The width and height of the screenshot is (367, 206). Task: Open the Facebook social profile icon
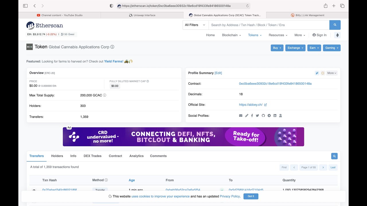[252, 116]
